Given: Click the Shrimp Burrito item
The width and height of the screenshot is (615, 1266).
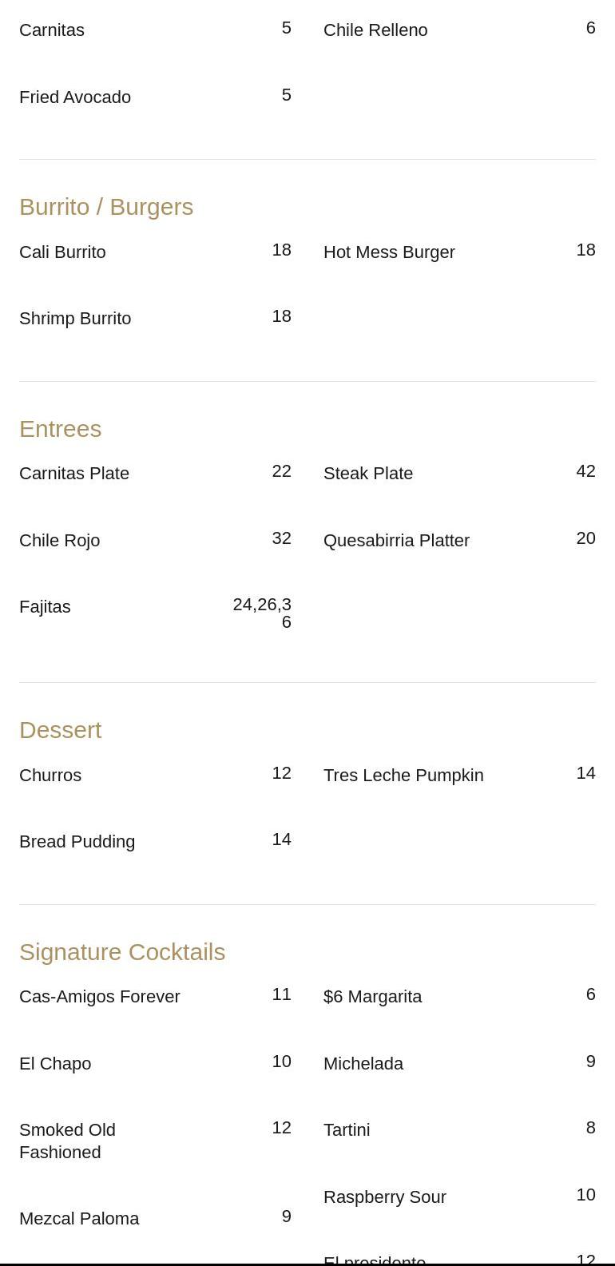Looking at the screenshot, I should [75, 319].
